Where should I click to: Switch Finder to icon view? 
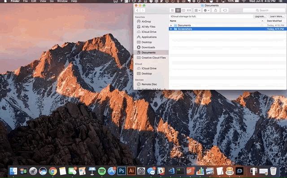click(172, 10)
